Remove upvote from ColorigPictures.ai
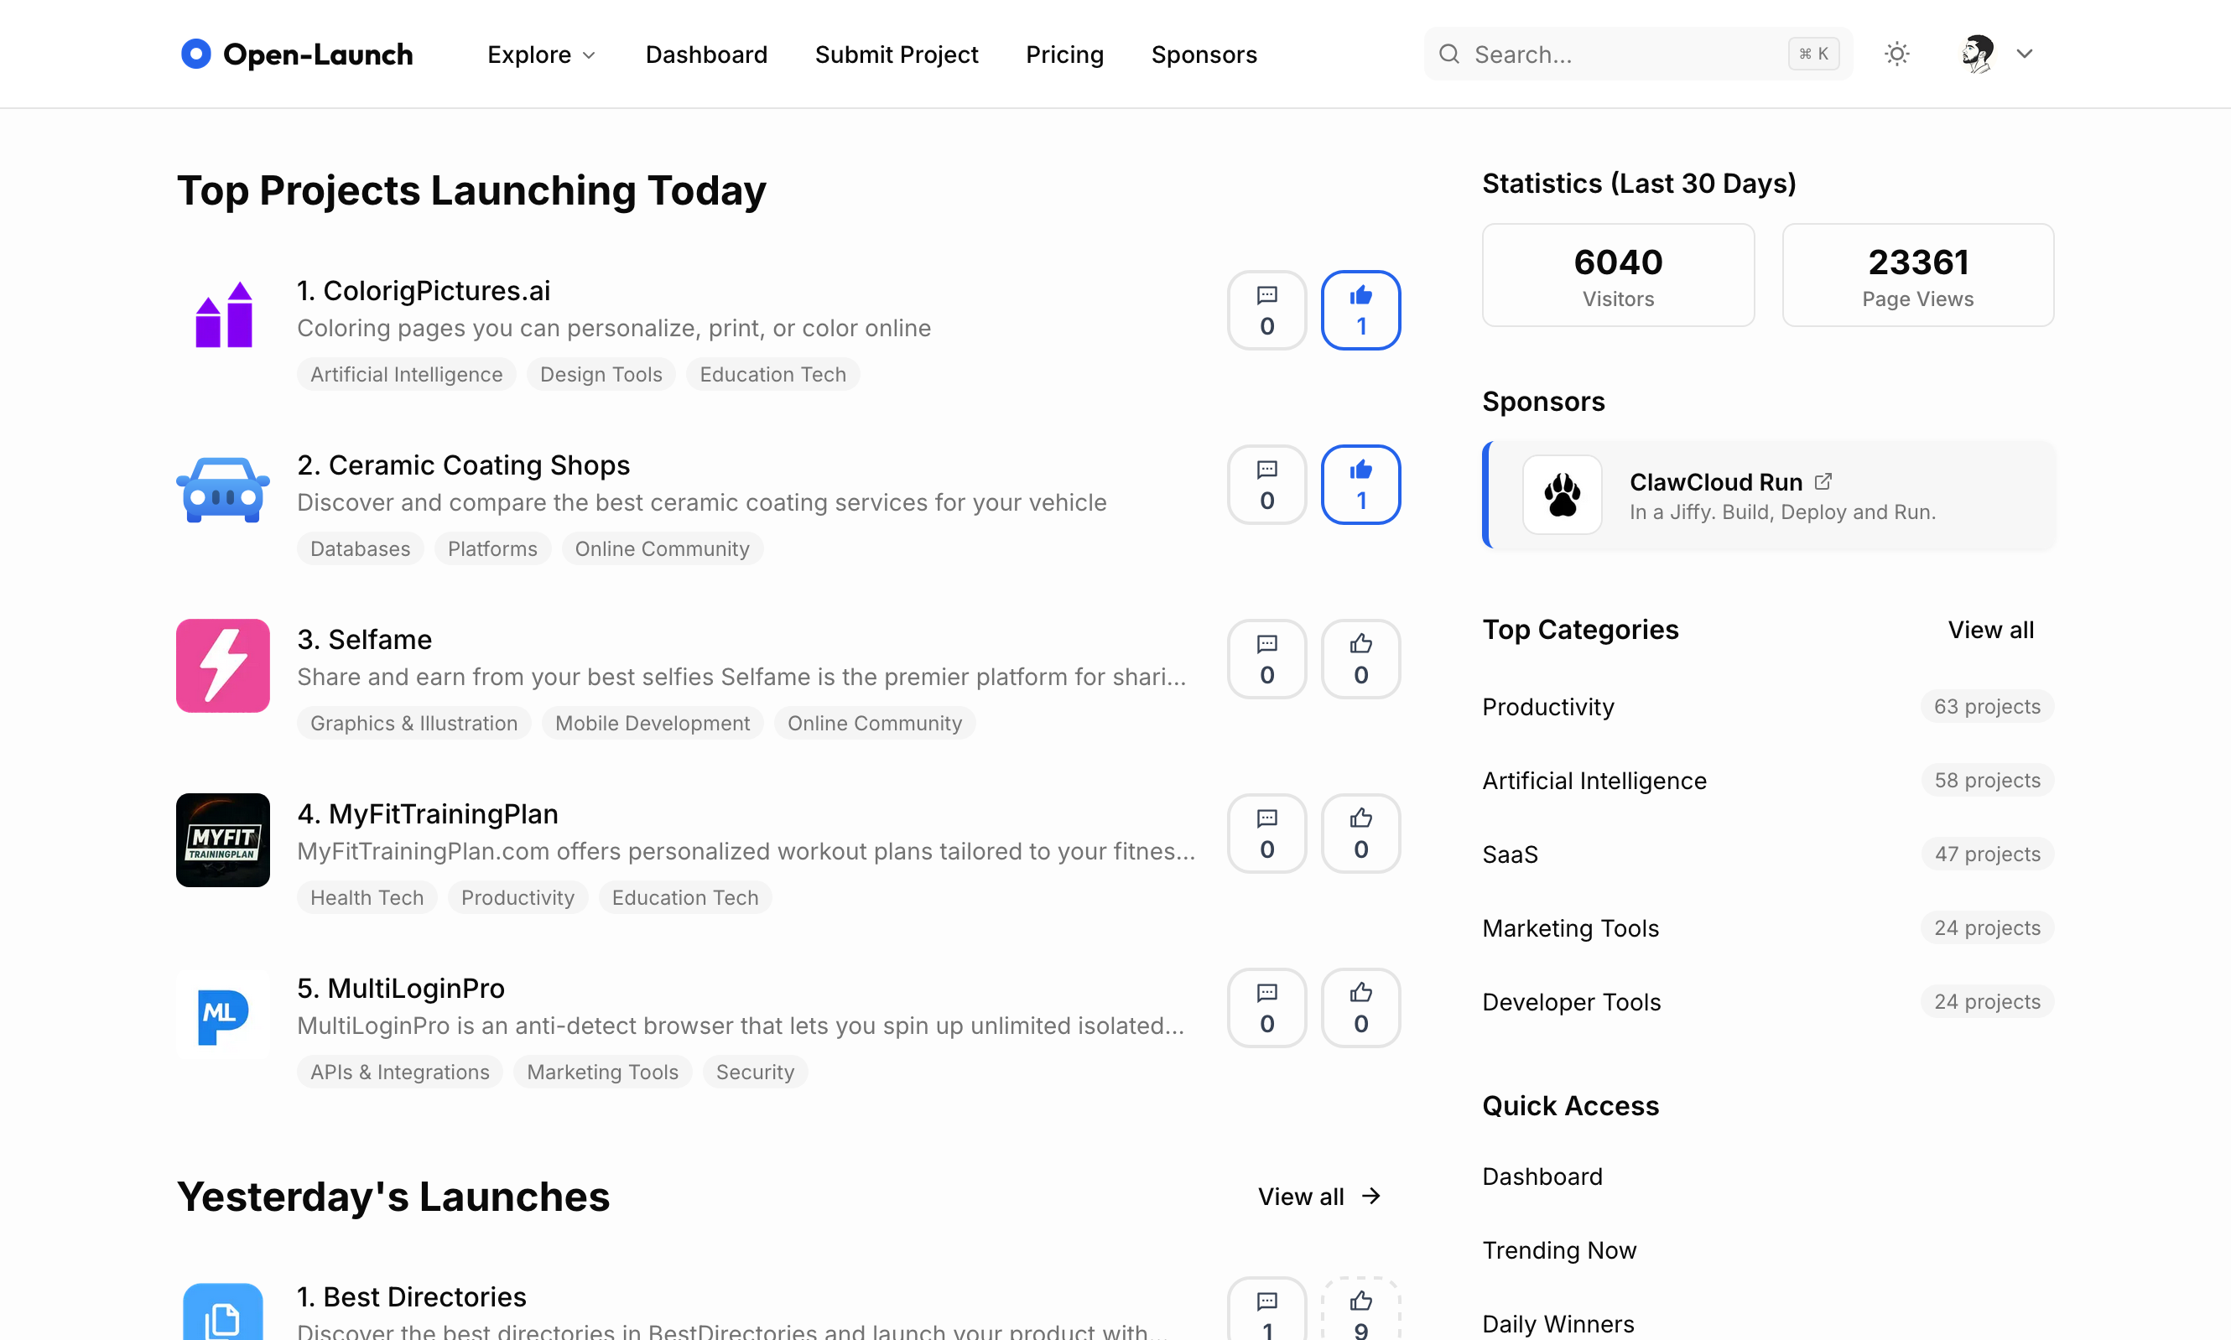This screenshot has width=2231, height=1340. pyautogui.click(x=1360, y=309)
